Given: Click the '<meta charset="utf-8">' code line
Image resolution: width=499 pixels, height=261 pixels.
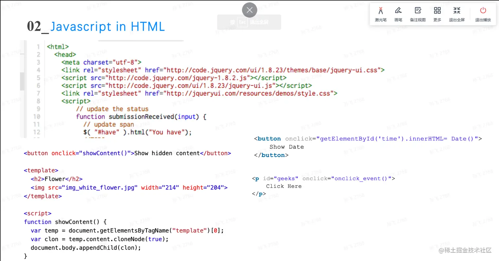Looking at the screenshot, I should 101,62.
